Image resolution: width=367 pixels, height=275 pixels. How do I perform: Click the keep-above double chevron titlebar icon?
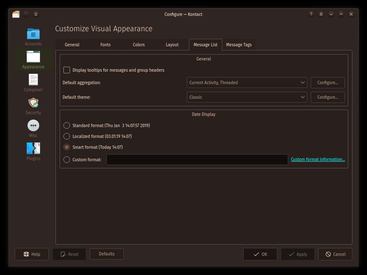321,14
